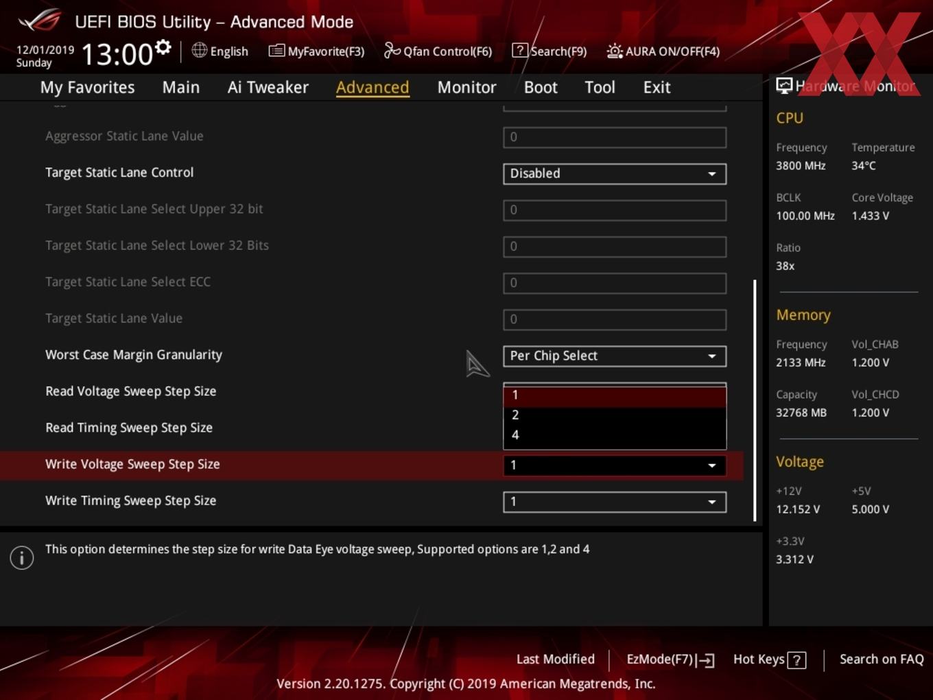Select Read Timing Sweep Step Size row
The width and height of the screenshot is (933, 700).
click(370, 428)
